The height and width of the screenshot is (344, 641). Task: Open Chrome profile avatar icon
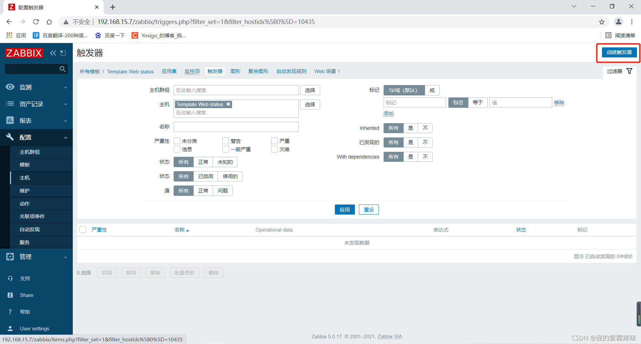point(618,22)
